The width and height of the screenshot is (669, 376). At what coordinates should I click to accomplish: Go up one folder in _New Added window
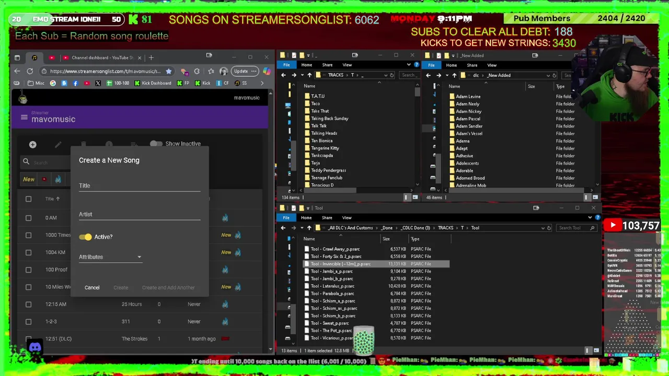point(454,75)
